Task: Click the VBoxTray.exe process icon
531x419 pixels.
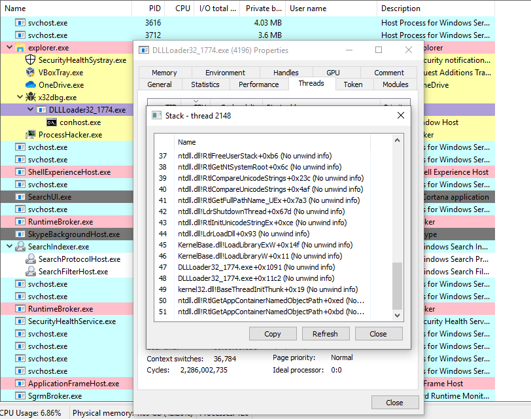Action: [31, 73]
